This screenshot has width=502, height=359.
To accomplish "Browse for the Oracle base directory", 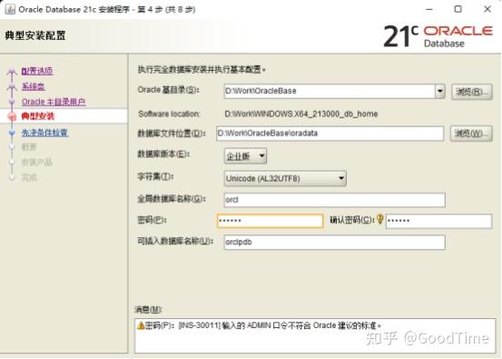I will pos(471,92).
